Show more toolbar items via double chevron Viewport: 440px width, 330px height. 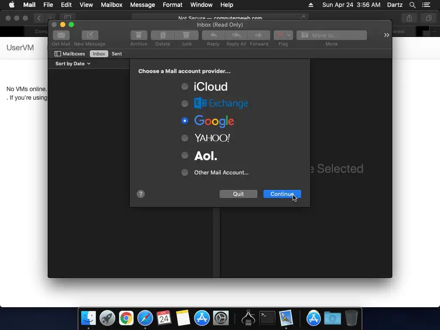pos(386,35)
